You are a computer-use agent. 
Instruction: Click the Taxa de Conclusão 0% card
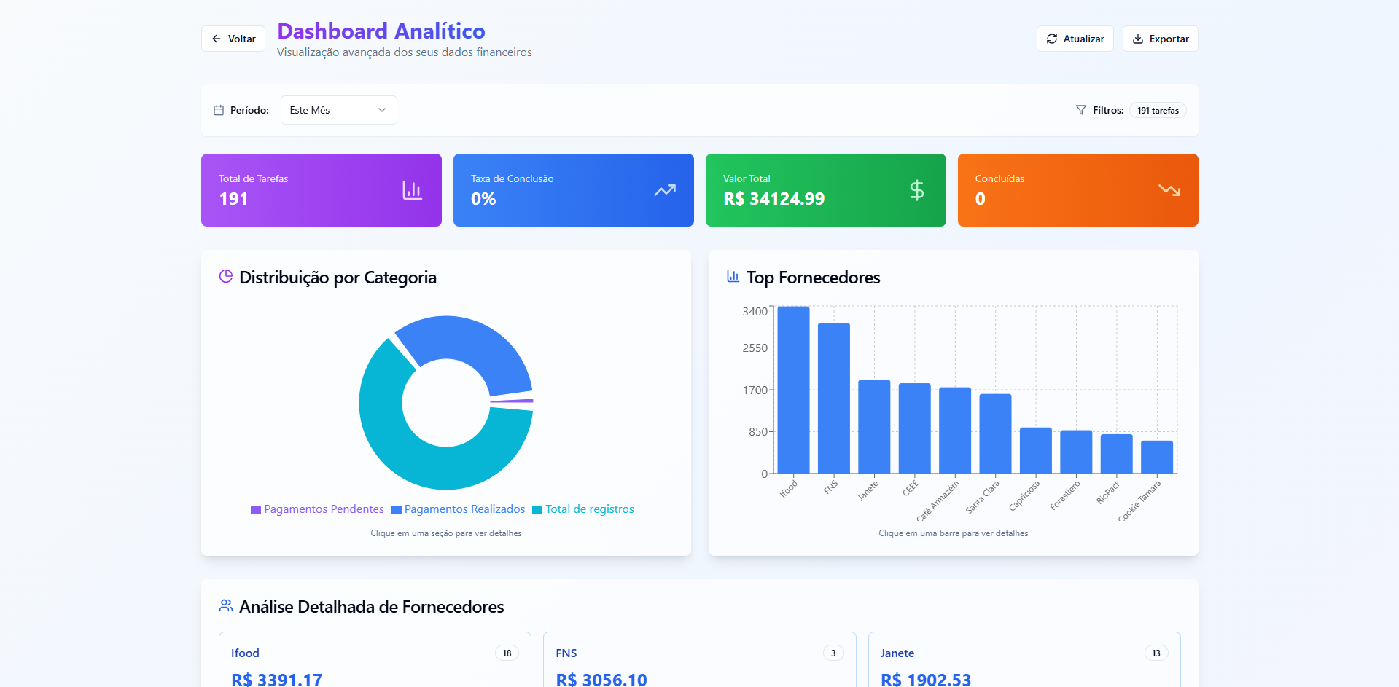pyautogui.click(x=574, y=190)
